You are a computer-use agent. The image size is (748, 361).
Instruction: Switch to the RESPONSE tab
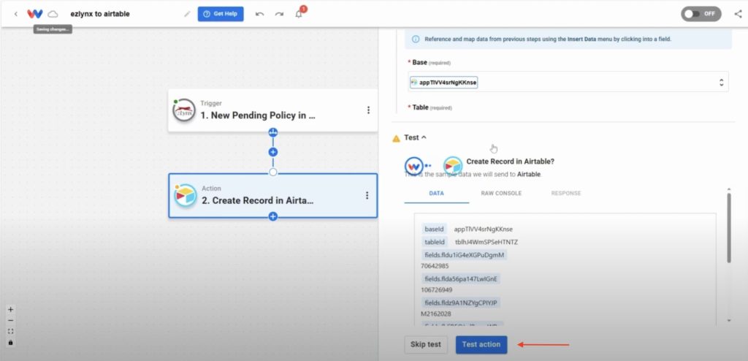click(566, 194)
